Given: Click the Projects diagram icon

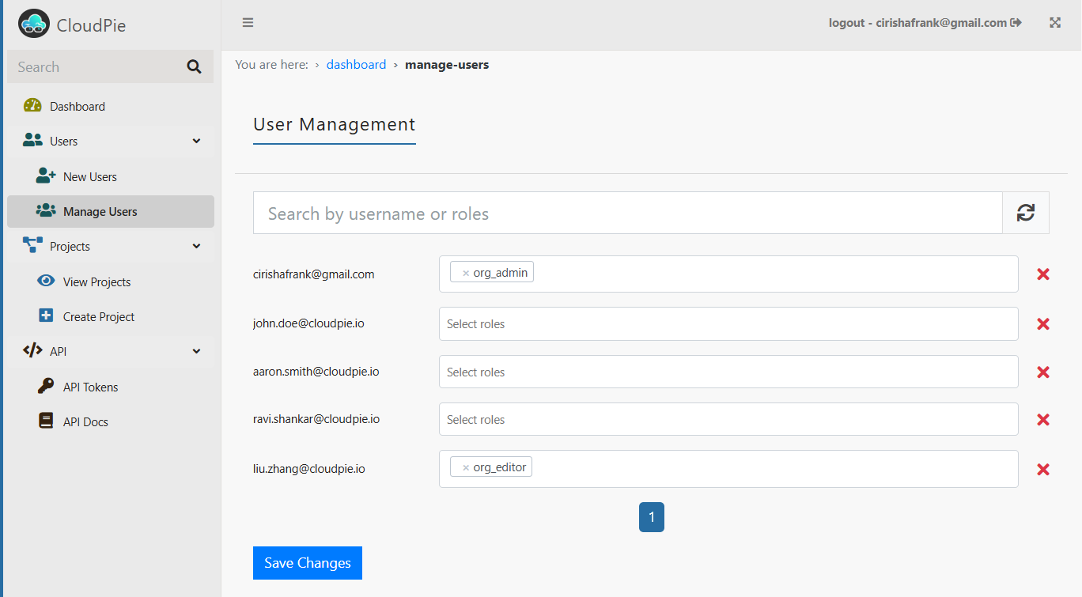Looking at the screenshot, I should point(32,246).
